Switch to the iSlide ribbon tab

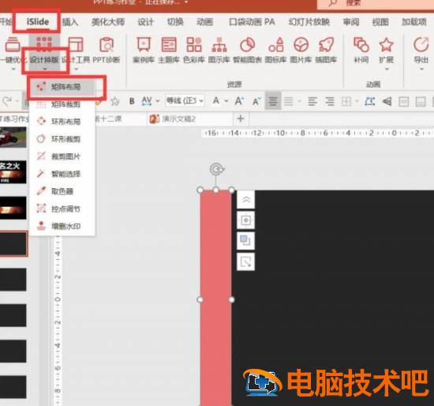pos(38,22)
